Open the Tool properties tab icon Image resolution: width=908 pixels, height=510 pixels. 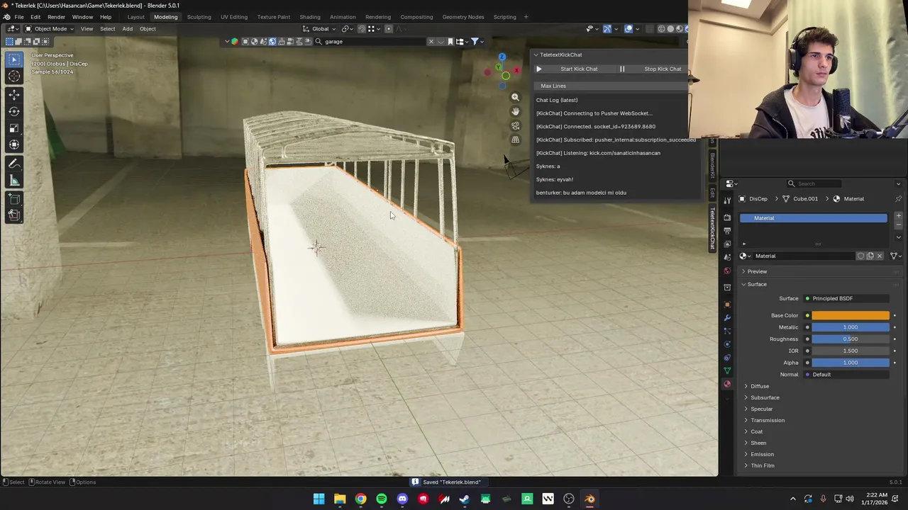727,200
